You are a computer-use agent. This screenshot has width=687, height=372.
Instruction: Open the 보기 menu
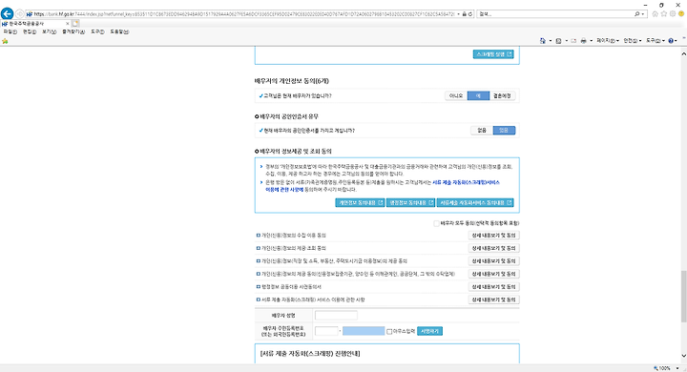pyautogui.click(x=49, y=32)
